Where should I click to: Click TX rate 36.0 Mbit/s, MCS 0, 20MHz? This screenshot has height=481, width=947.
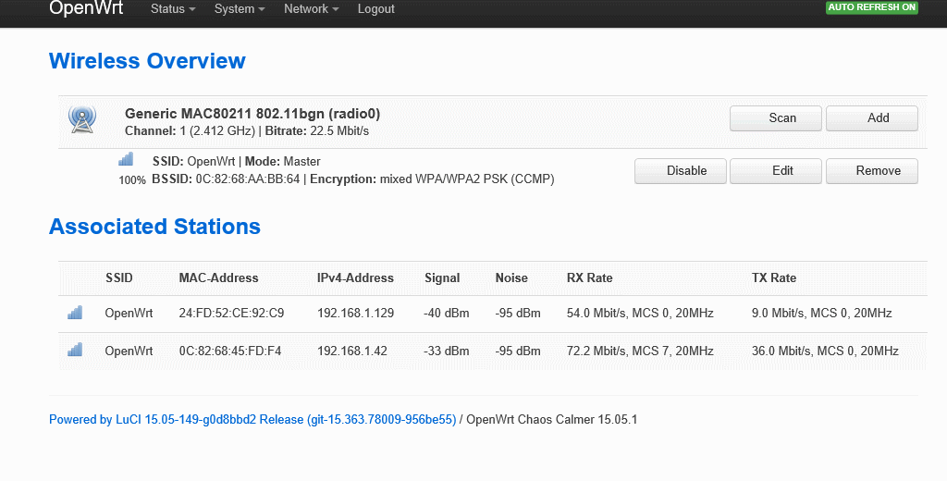pos(825,351)
